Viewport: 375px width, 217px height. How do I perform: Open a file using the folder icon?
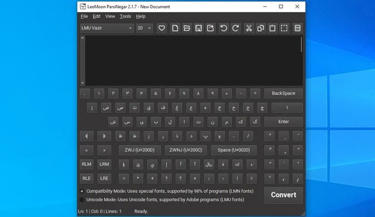click(x=187, y=28)
